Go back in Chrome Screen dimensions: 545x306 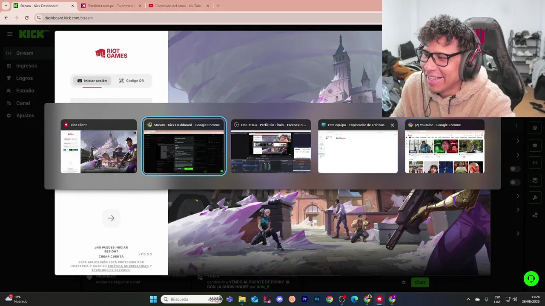click(6, 18)
